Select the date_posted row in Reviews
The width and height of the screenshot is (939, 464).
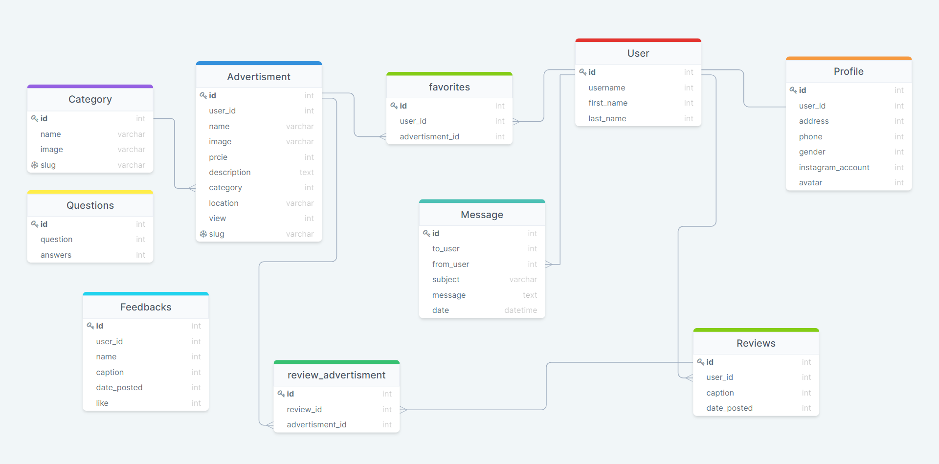point(729,408)
